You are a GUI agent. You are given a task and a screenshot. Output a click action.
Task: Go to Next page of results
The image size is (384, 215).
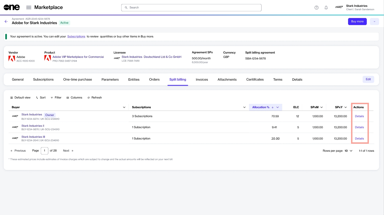68,151
